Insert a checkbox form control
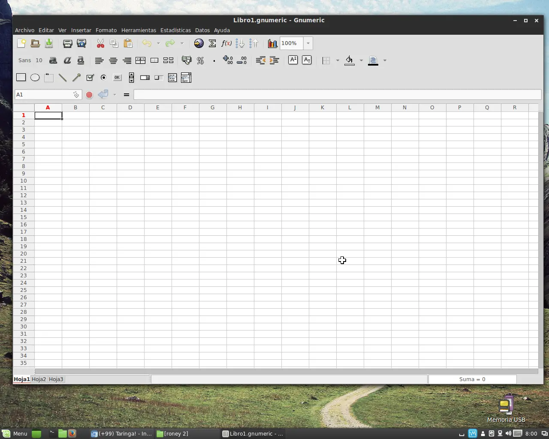549x439 pixels. click(90, 78)
